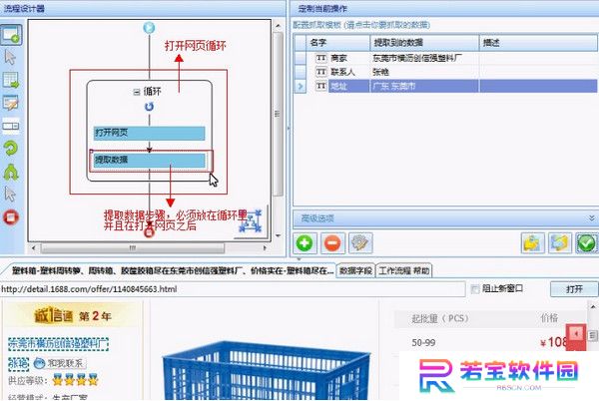Click the TT type icon of 联系人 row

click(x=321, y=72)
